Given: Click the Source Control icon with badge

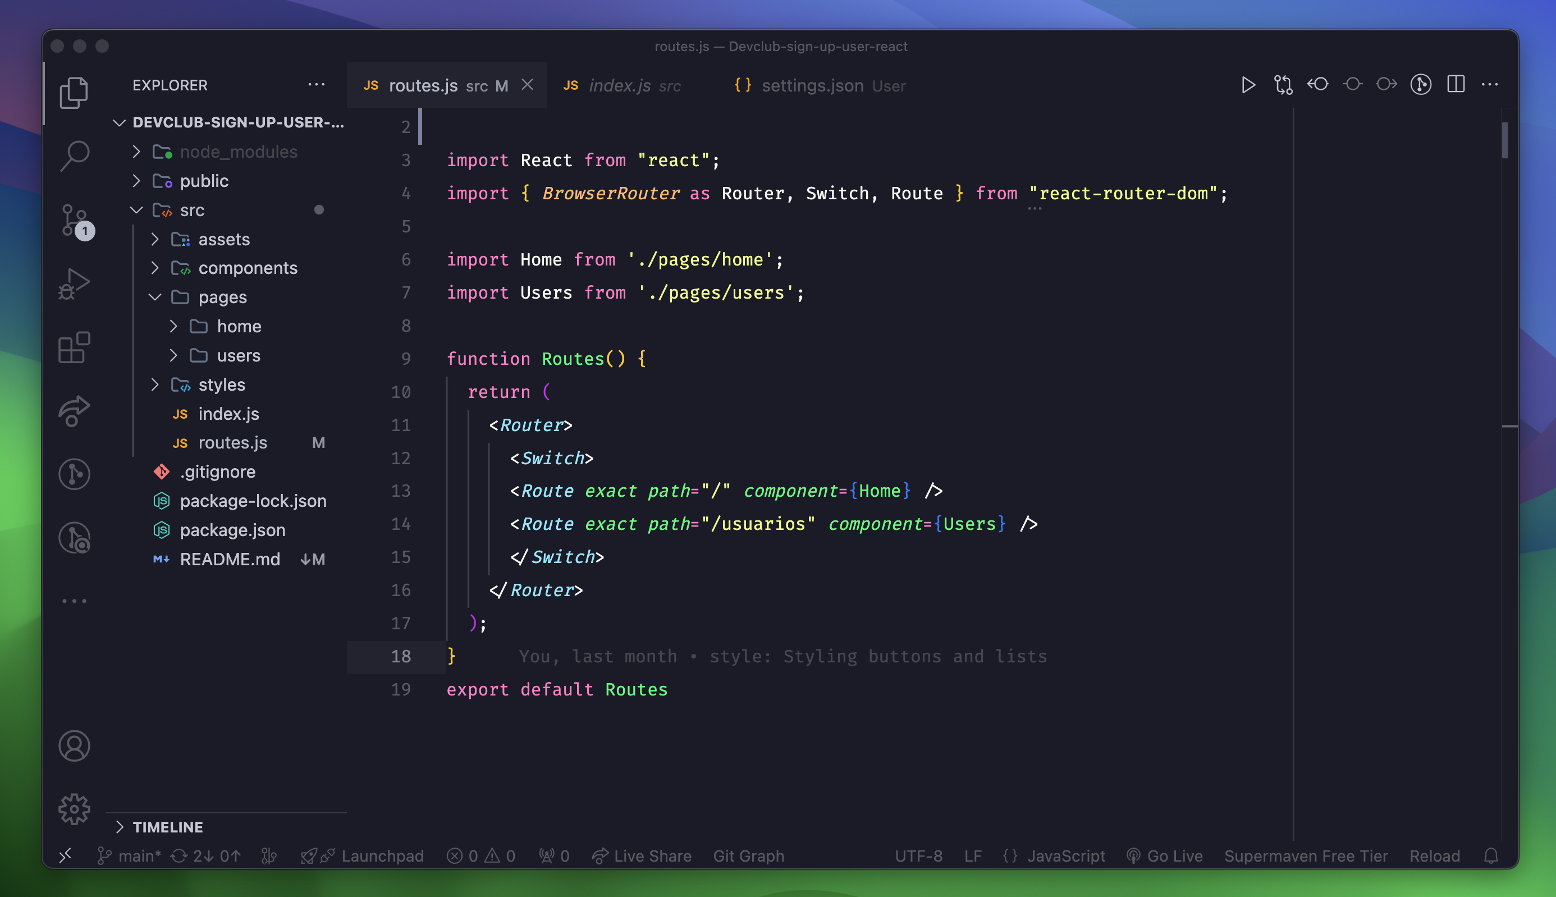Looking at the screenshot, I should (75, 219).
